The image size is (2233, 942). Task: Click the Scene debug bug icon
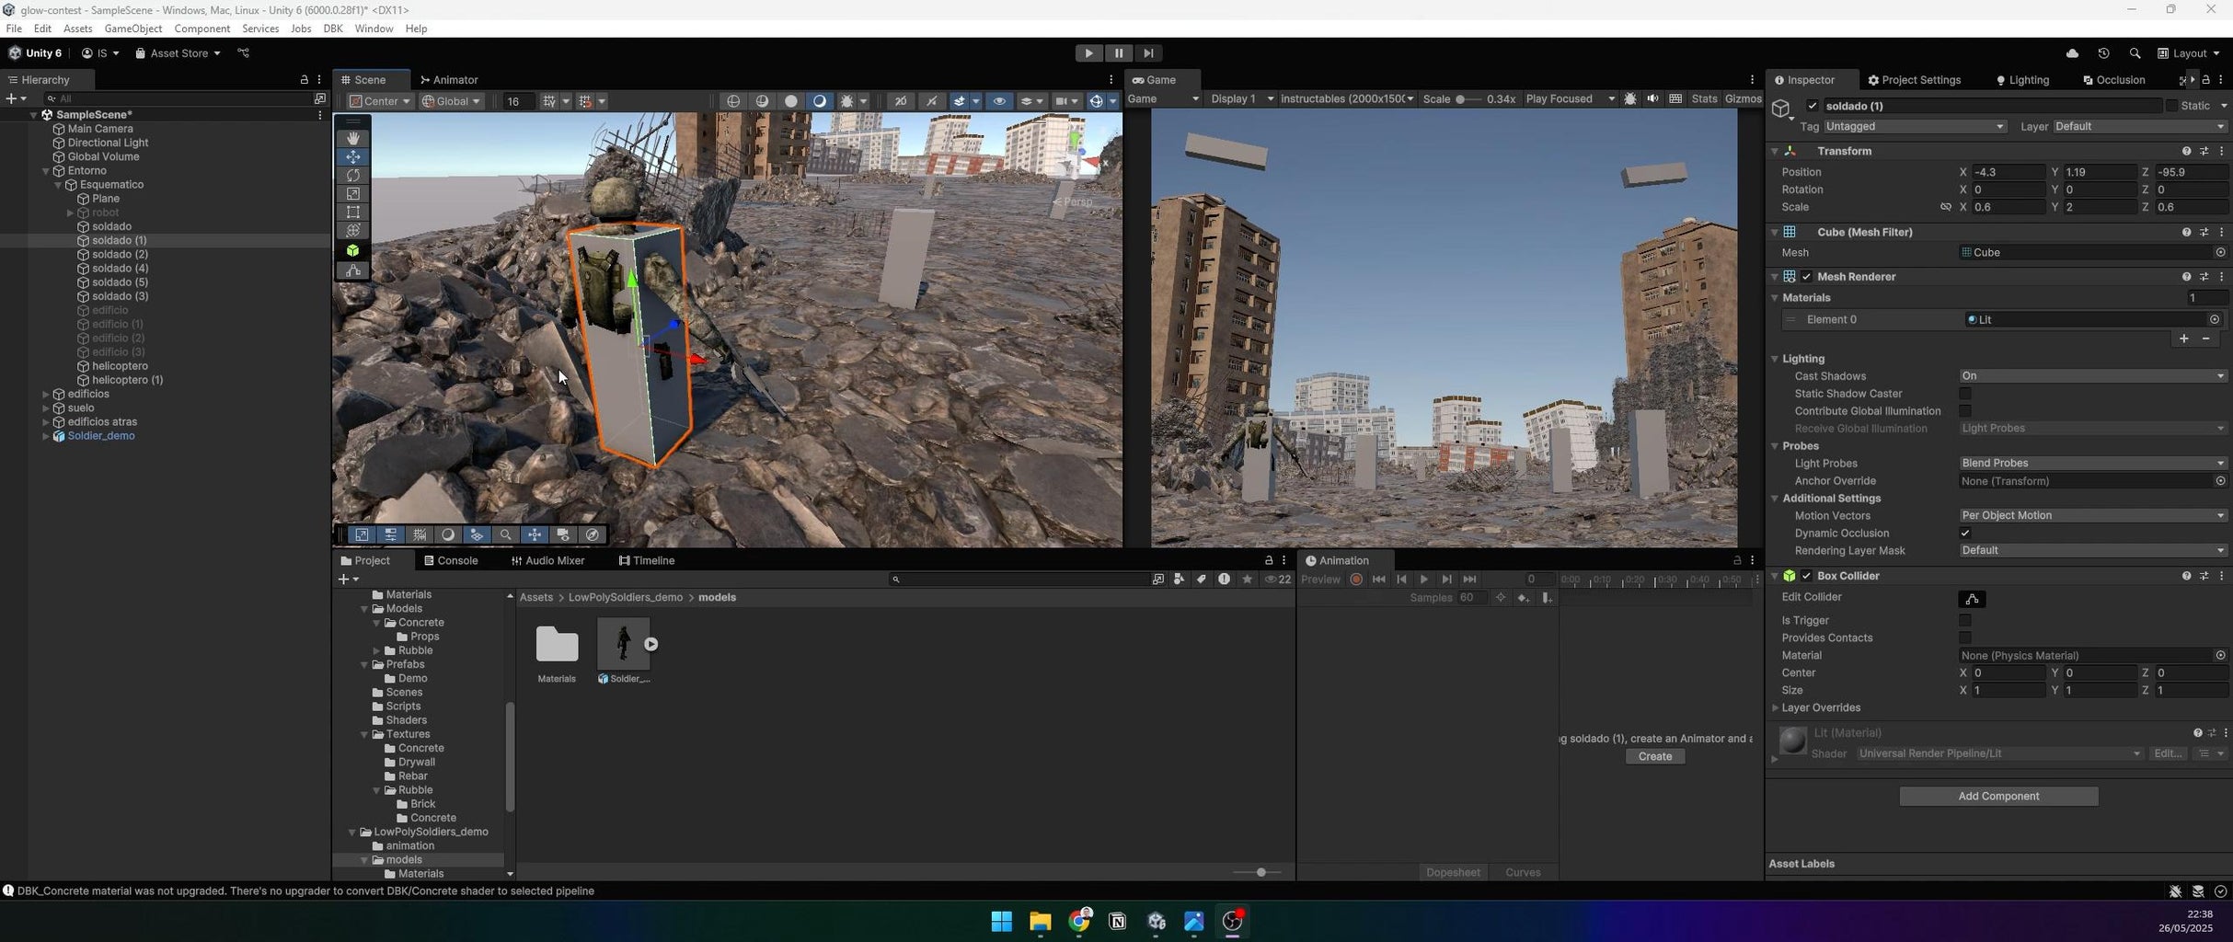click(x=847, y=101)
